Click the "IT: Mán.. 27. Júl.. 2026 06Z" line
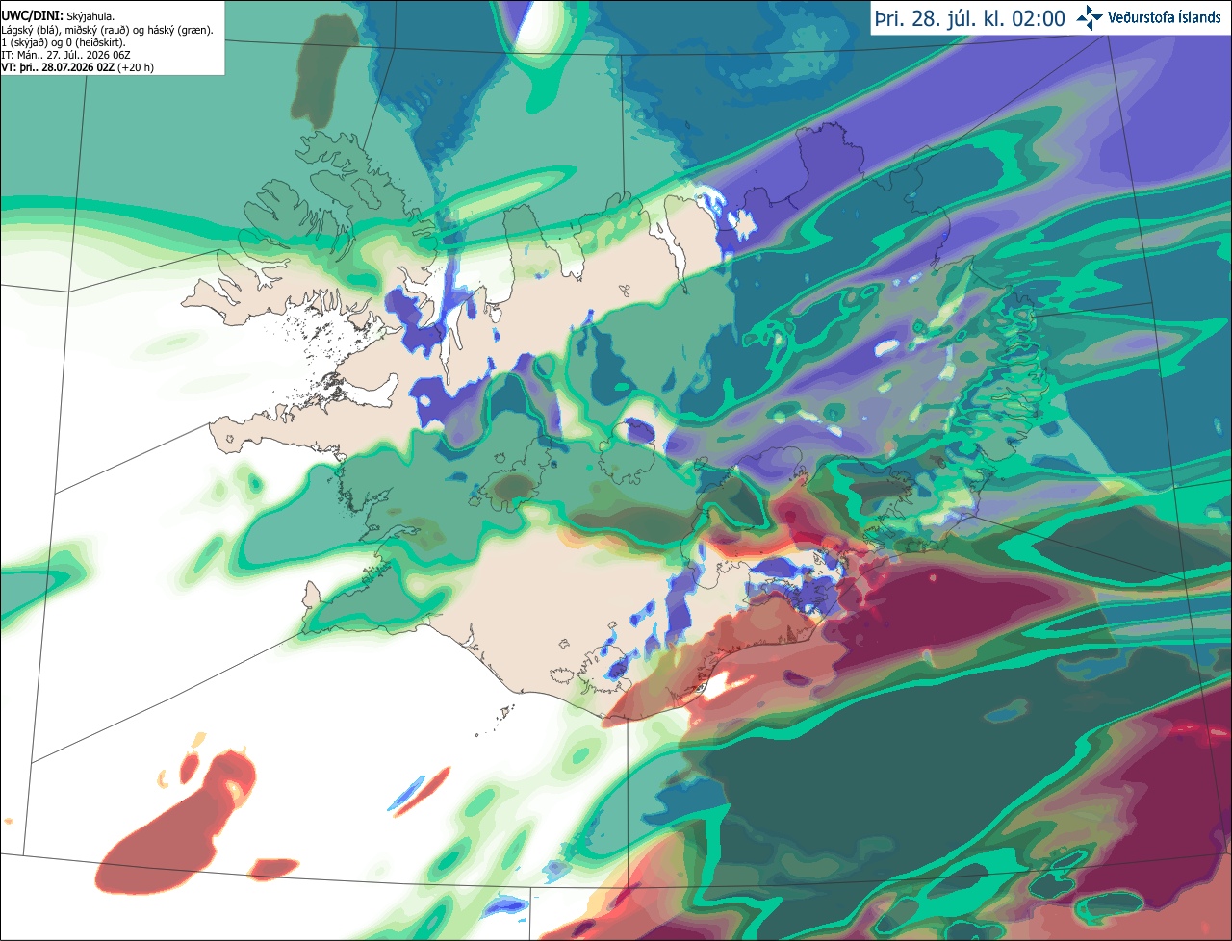The height and width of the screenshot is (941, 1232). tap(64, 55)
